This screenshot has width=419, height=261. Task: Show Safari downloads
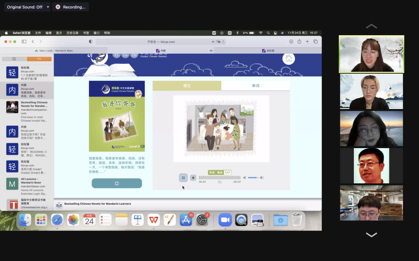point(291,41)
